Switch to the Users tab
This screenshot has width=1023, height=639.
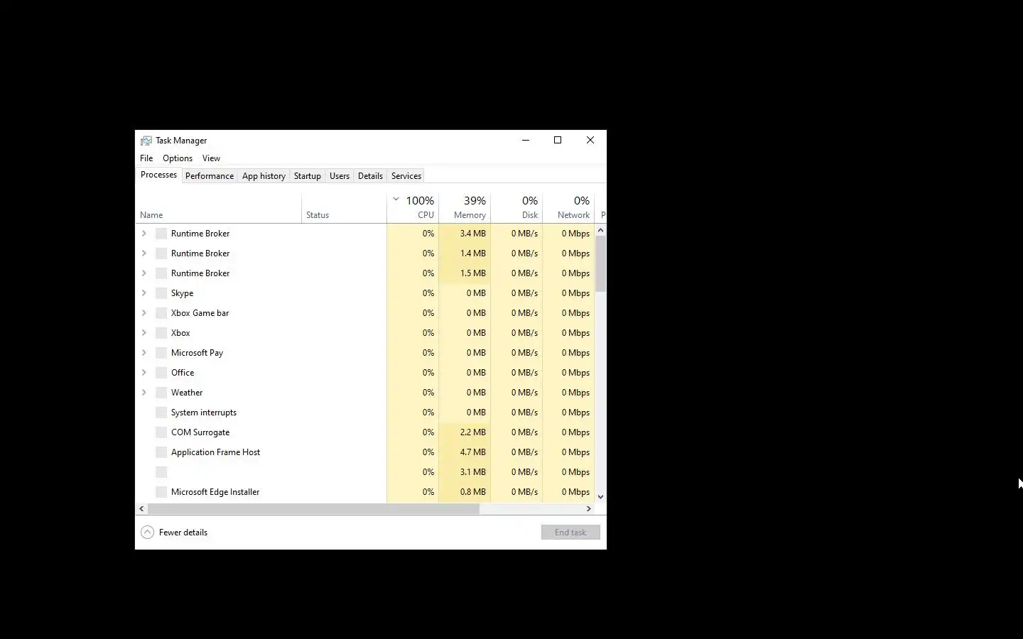(340, 176)
